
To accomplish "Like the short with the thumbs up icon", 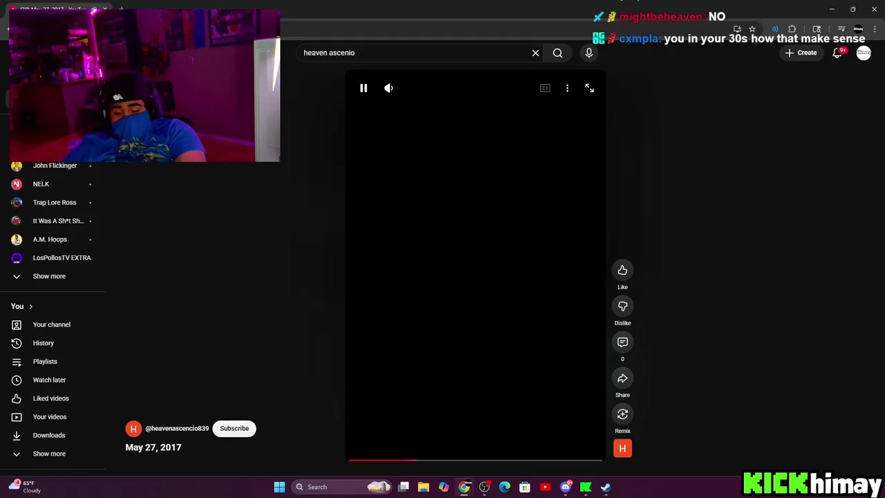I will click(x=622, y=270).
